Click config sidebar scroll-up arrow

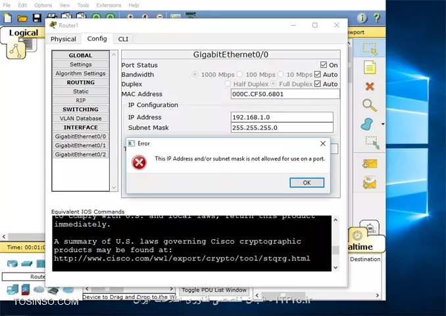(x=114, y=55)
